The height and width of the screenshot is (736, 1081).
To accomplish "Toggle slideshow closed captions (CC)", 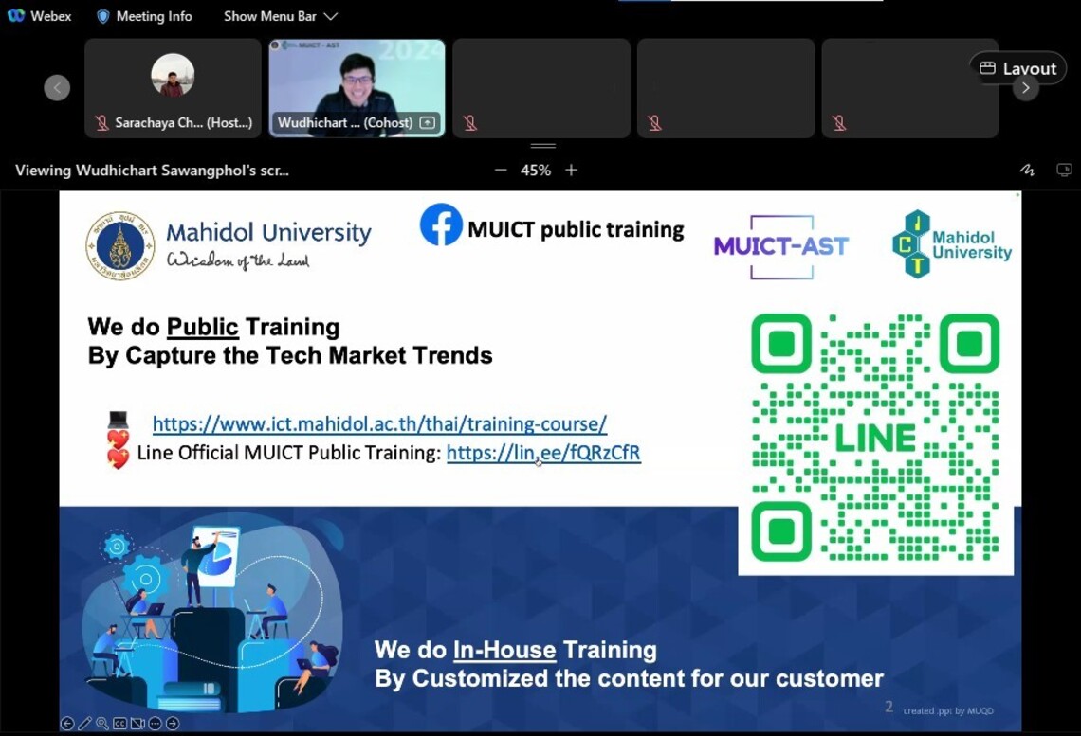I will click(x=120, y=724).
